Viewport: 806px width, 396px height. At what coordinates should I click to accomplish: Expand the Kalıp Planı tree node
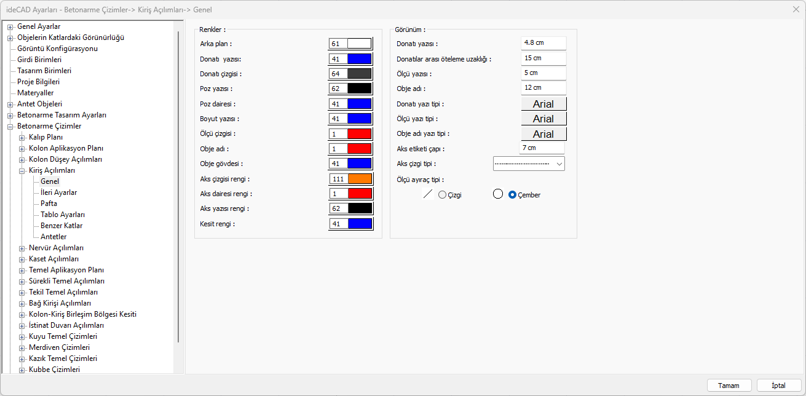click(x=22, y=137)
